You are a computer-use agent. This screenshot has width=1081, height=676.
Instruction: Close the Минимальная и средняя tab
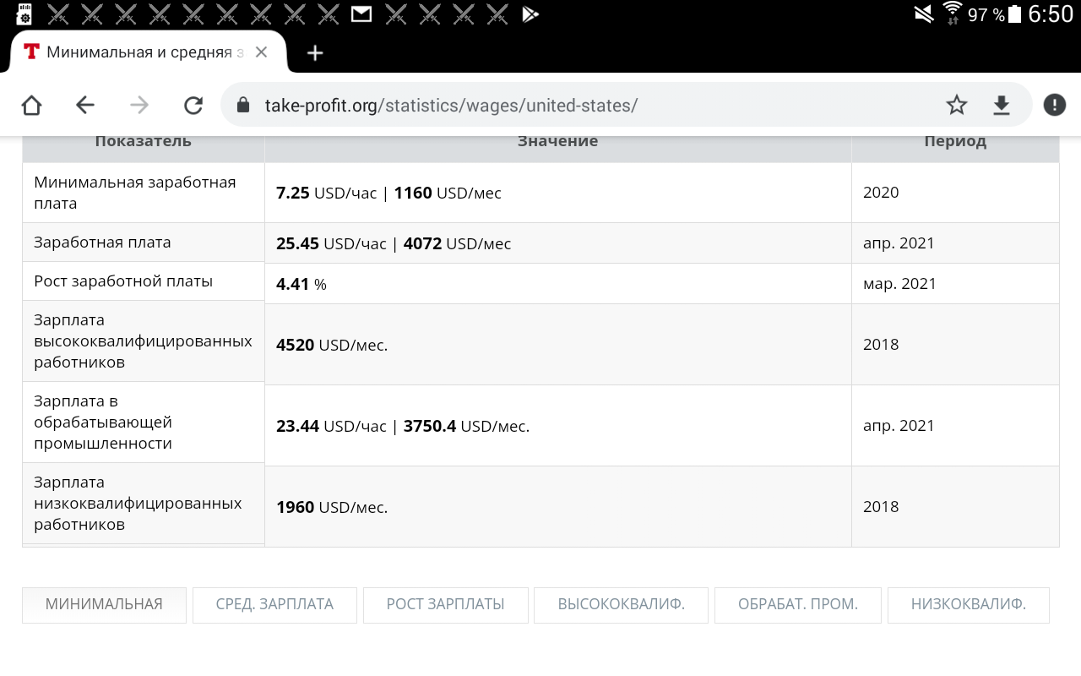(261, 52)
